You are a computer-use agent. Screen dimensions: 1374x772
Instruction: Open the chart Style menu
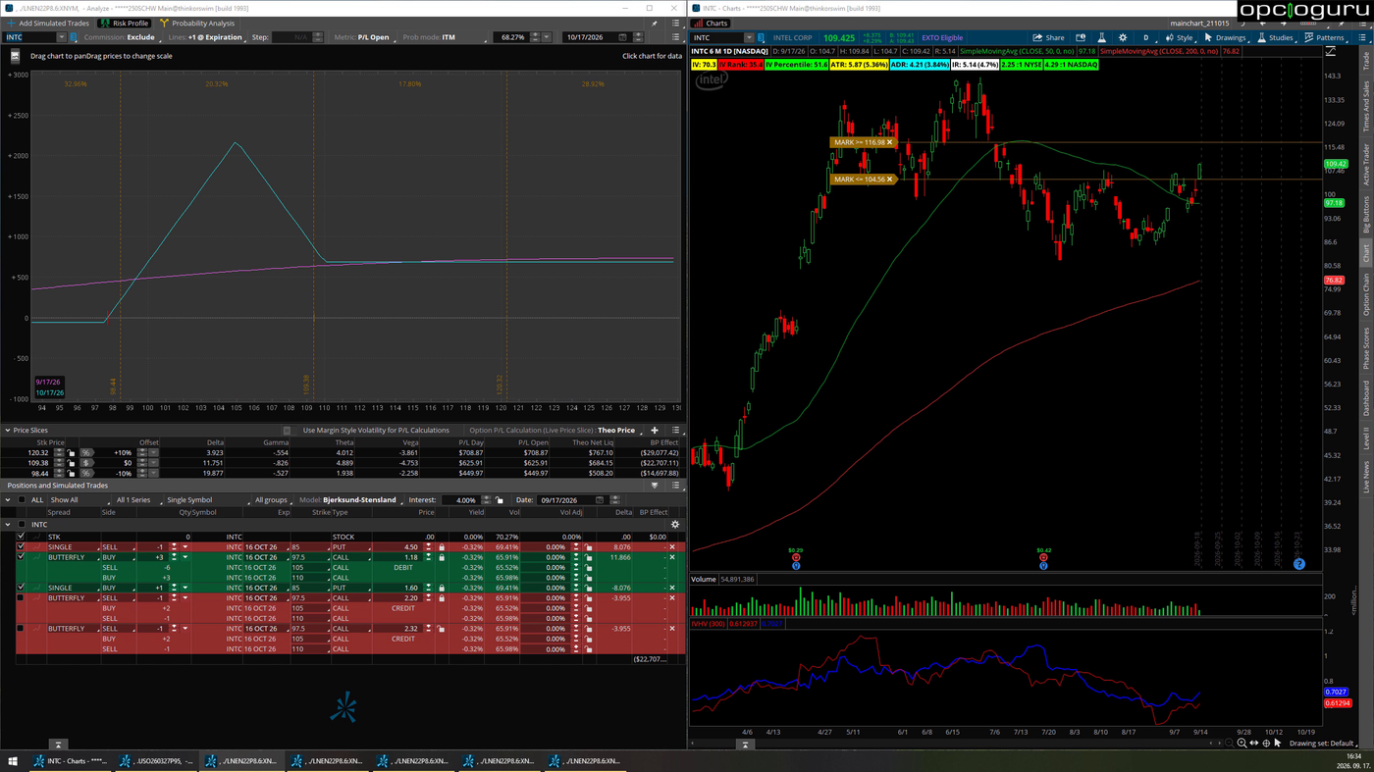[1179, 38]
